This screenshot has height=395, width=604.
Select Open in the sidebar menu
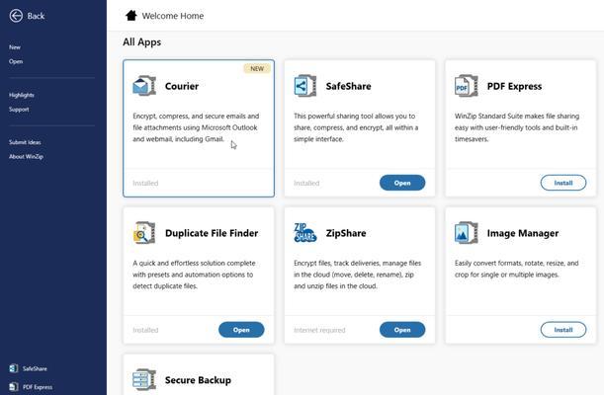(x=16, y=61)
